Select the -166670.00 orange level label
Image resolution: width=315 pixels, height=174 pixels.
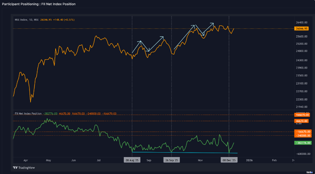tap(302, 132)
